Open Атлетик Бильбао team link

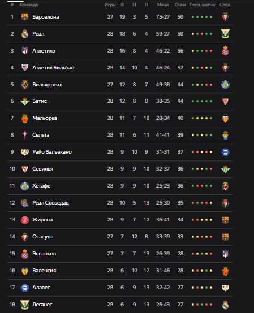(x=53, y=68)
